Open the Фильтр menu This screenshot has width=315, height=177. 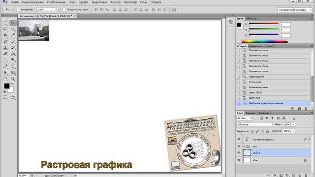116,2
